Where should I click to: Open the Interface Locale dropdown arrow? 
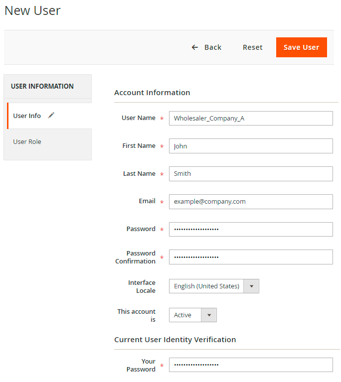251,286
